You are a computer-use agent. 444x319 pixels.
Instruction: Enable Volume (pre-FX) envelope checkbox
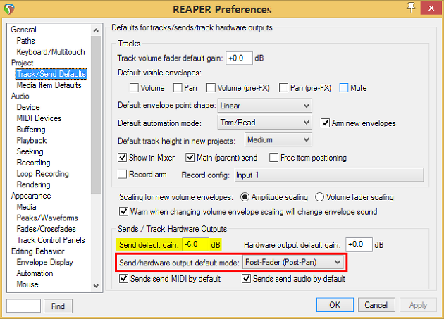click(x=211, y=88)
